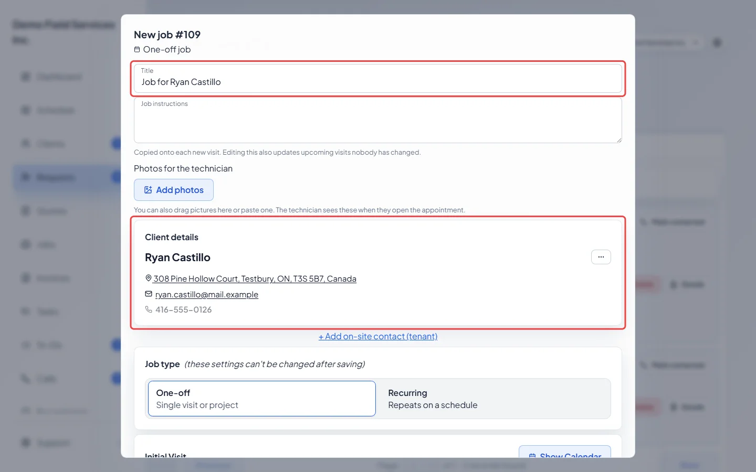Open the three-dot menu in Client details
The image size is (756, 472).
(601, 257)
